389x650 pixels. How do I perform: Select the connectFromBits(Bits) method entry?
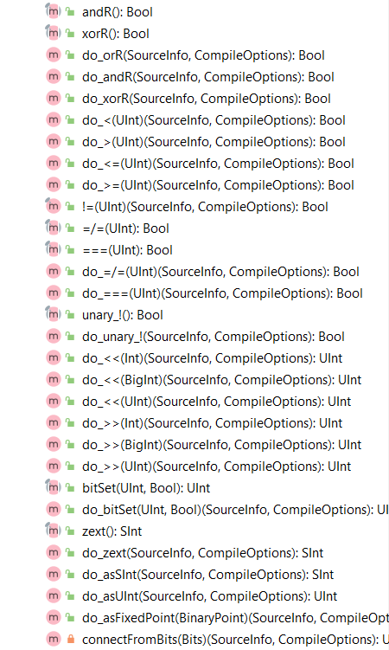click(x=235, y=640)
